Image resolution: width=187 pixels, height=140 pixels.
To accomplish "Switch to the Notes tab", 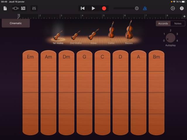I will (x=178, y=24).
